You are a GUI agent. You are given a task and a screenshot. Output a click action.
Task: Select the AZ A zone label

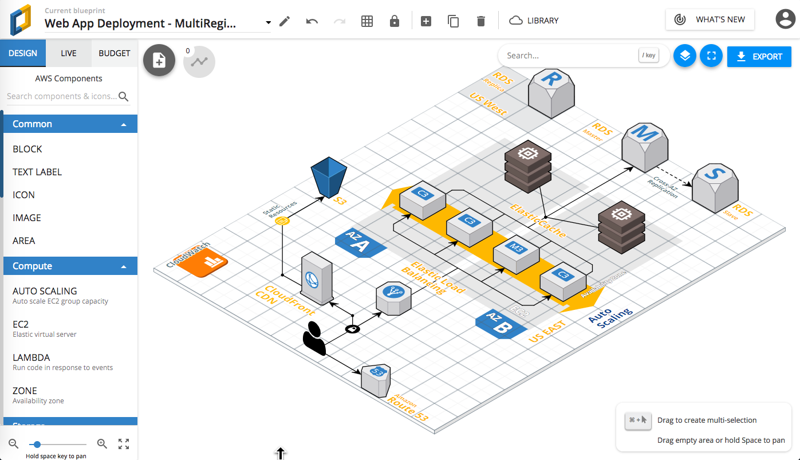click(360, 243)
